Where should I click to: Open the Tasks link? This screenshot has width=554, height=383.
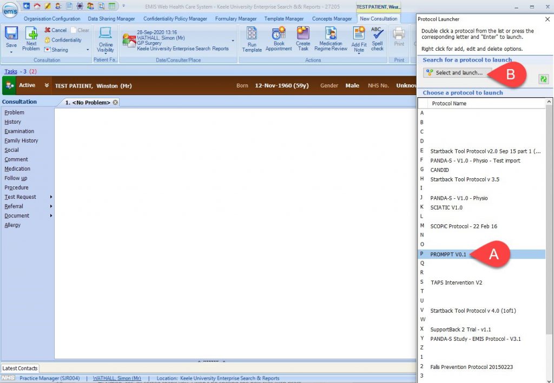pyautogui.click(x=11, y=72)
